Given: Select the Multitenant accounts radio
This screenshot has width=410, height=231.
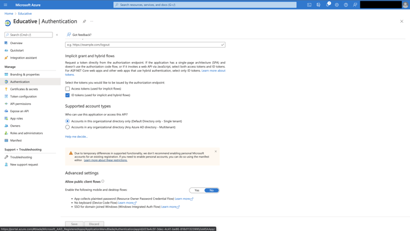Looking at the screenshot, I should pyautogui.click(x=67, y=127).
